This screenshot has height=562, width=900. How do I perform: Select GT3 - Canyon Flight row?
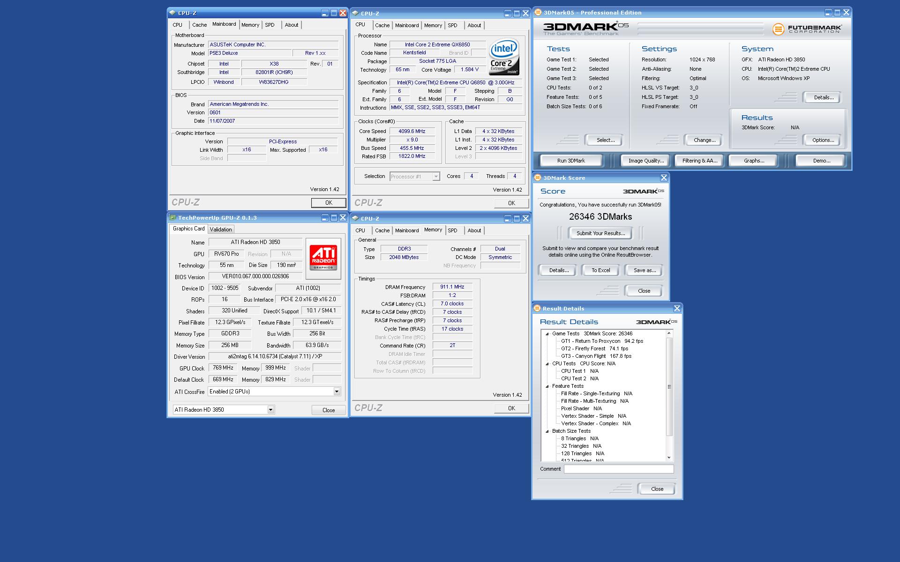tap(596, 356)
